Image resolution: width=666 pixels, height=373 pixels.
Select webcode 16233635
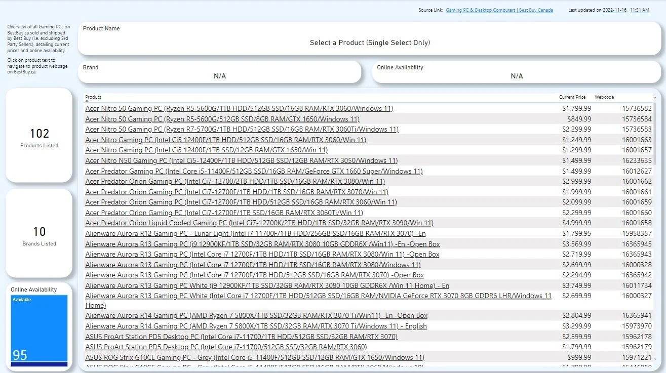(637, 160)
